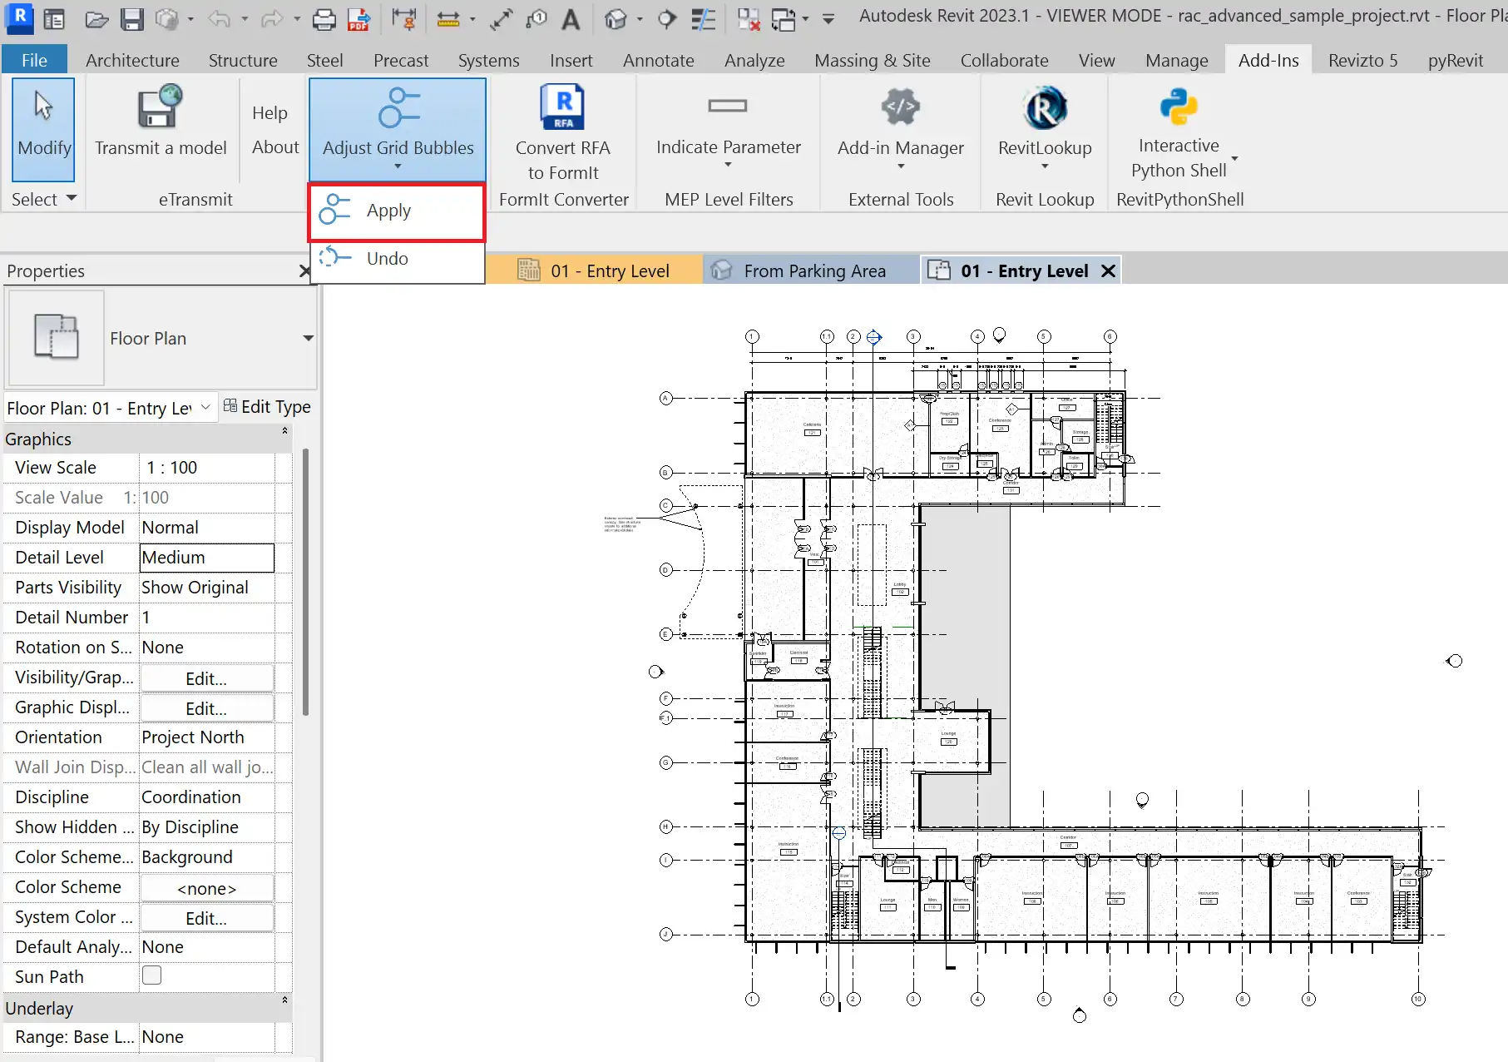
Task: Switch to the Architecture ribbon tab
Action: point(132,60)
